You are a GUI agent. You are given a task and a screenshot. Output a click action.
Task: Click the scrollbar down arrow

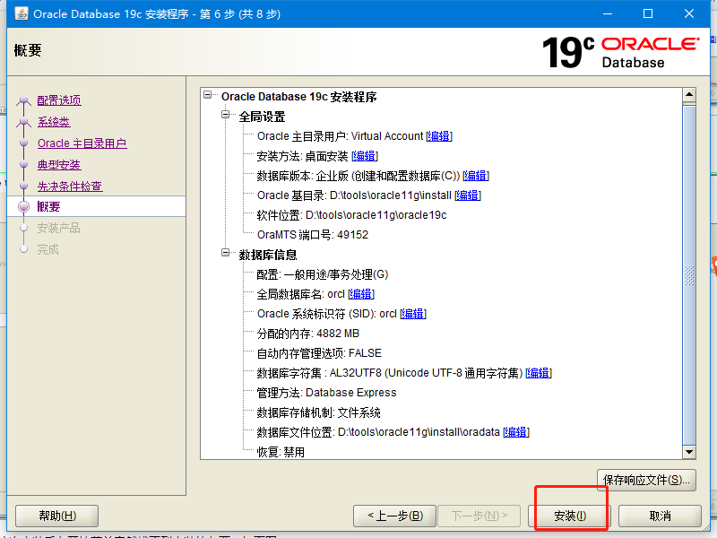tap(688, 452)
